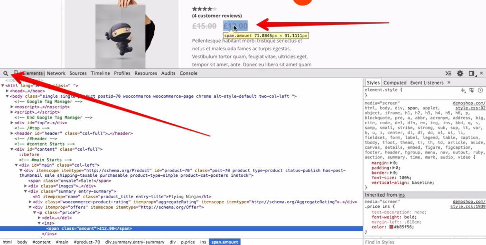Click the struck-through £15.00 price
The image size is (486, 245).
click(x=204, y=26)
